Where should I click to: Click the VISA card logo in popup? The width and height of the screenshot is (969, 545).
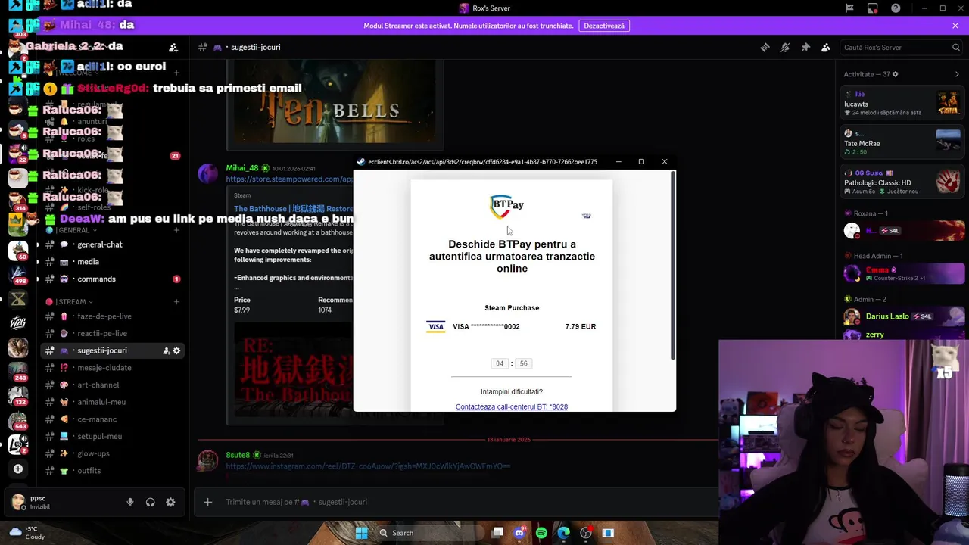pos(435,327)
